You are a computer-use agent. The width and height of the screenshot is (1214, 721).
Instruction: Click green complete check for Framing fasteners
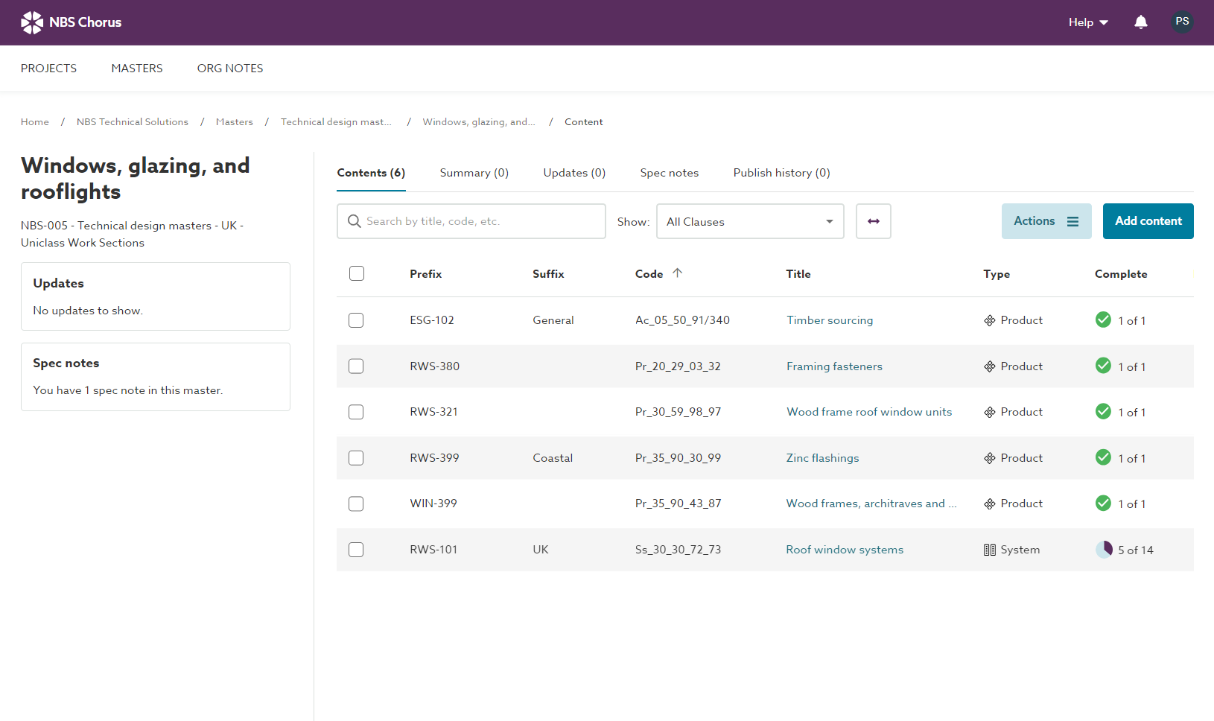tap(1103, 366)
